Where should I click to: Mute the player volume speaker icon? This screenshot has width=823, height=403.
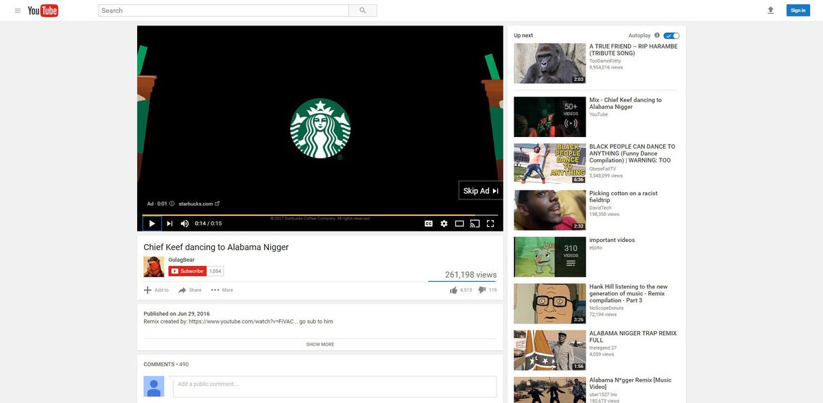(184, 223)
